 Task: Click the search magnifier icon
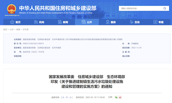[x=165, y=8]
